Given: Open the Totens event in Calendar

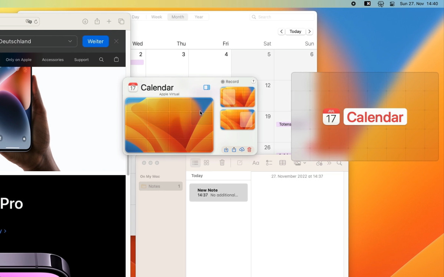Looking at the screenshot, I should point(284,124).
